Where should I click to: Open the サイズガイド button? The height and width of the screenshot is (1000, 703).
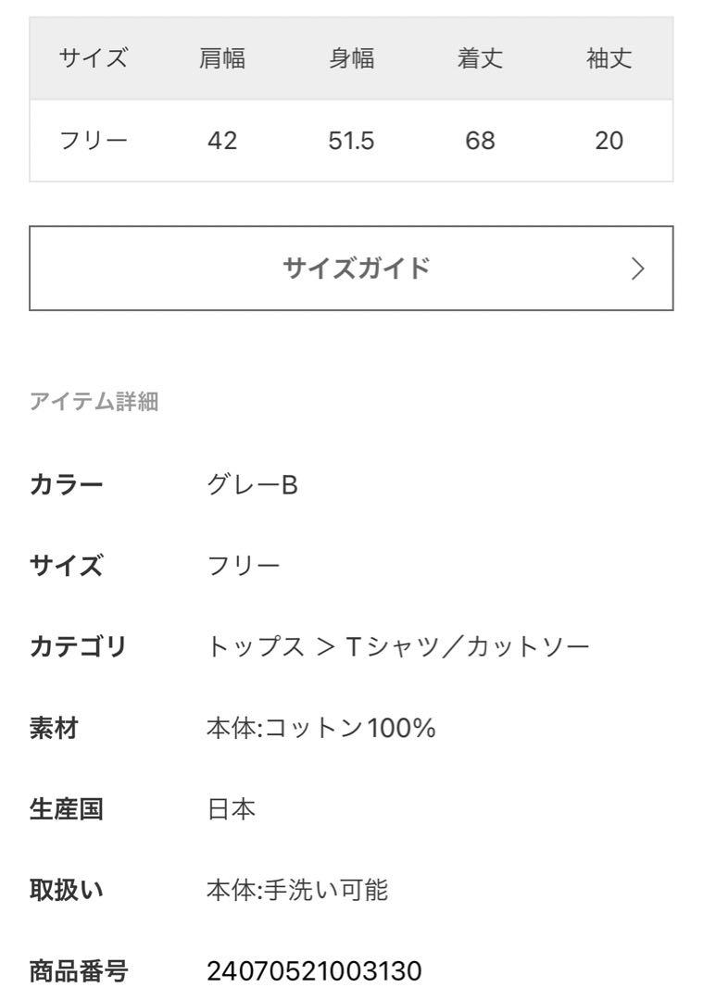[351, 268]
